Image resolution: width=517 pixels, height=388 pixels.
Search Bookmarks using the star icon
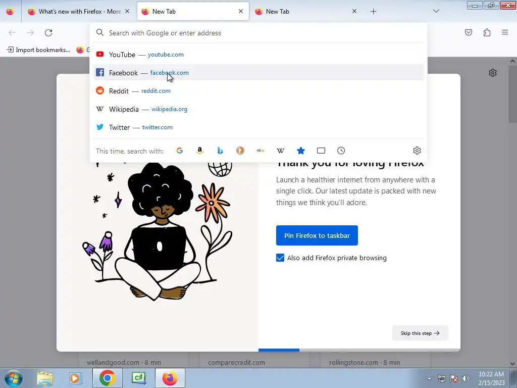[301, 151]
